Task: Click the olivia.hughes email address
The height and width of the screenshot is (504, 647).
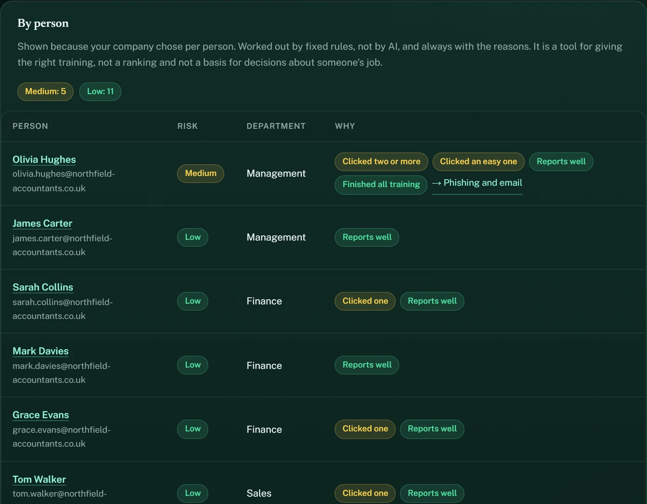Action: tap(63, 181)
